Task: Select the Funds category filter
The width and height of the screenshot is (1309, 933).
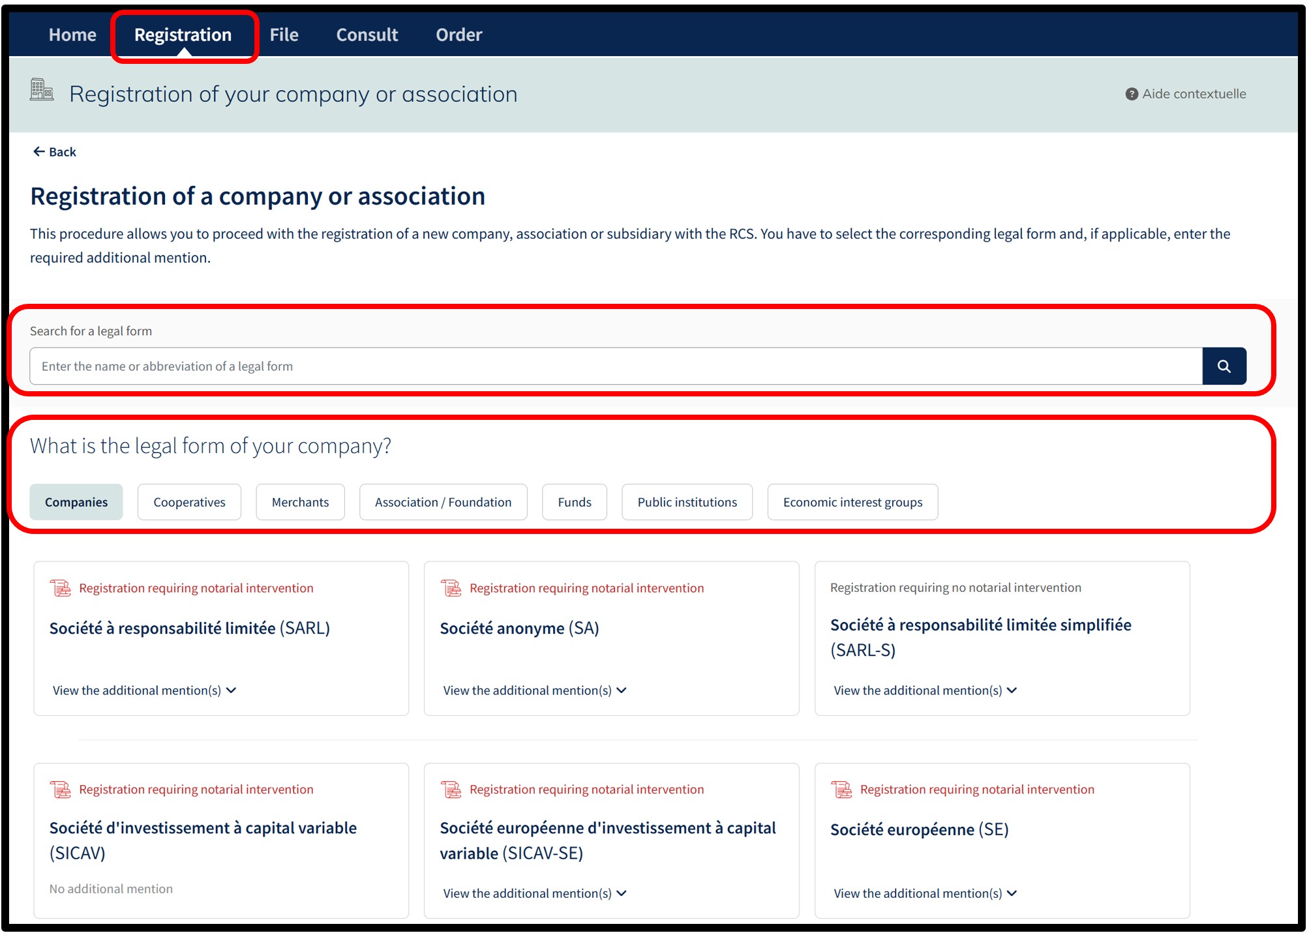Action: (574, 502)
